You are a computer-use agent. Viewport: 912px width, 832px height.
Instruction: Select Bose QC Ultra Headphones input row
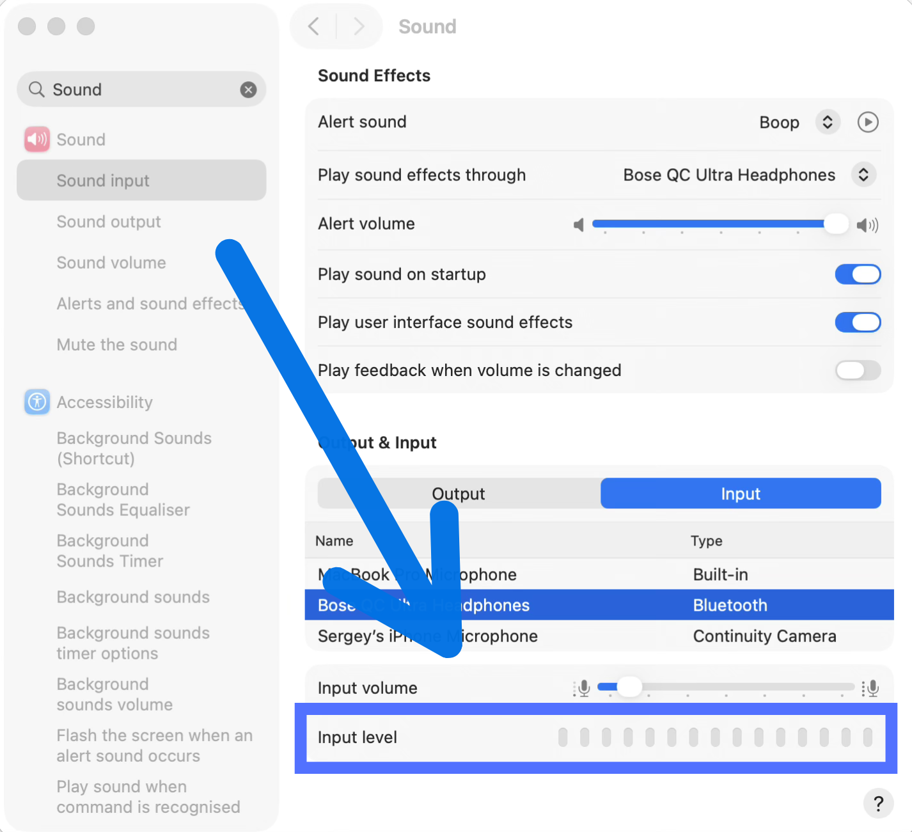(x=599, y=605)
